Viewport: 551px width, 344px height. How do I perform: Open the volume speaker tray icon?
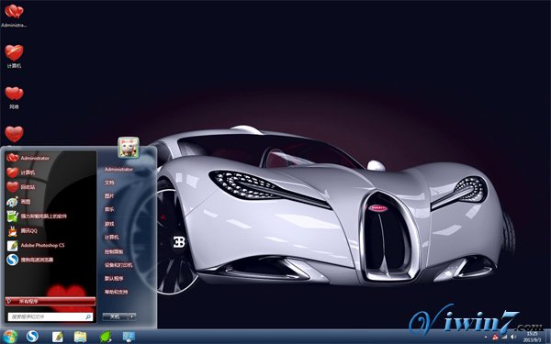coord(513,338)
